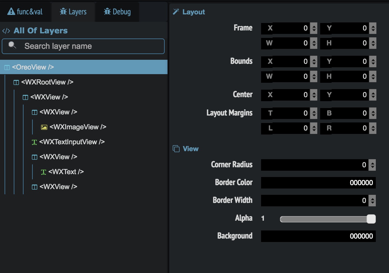The height and width of the screenshot is (273, 389).
Task: Switch to the func&val tab
Action: [25, 12]
